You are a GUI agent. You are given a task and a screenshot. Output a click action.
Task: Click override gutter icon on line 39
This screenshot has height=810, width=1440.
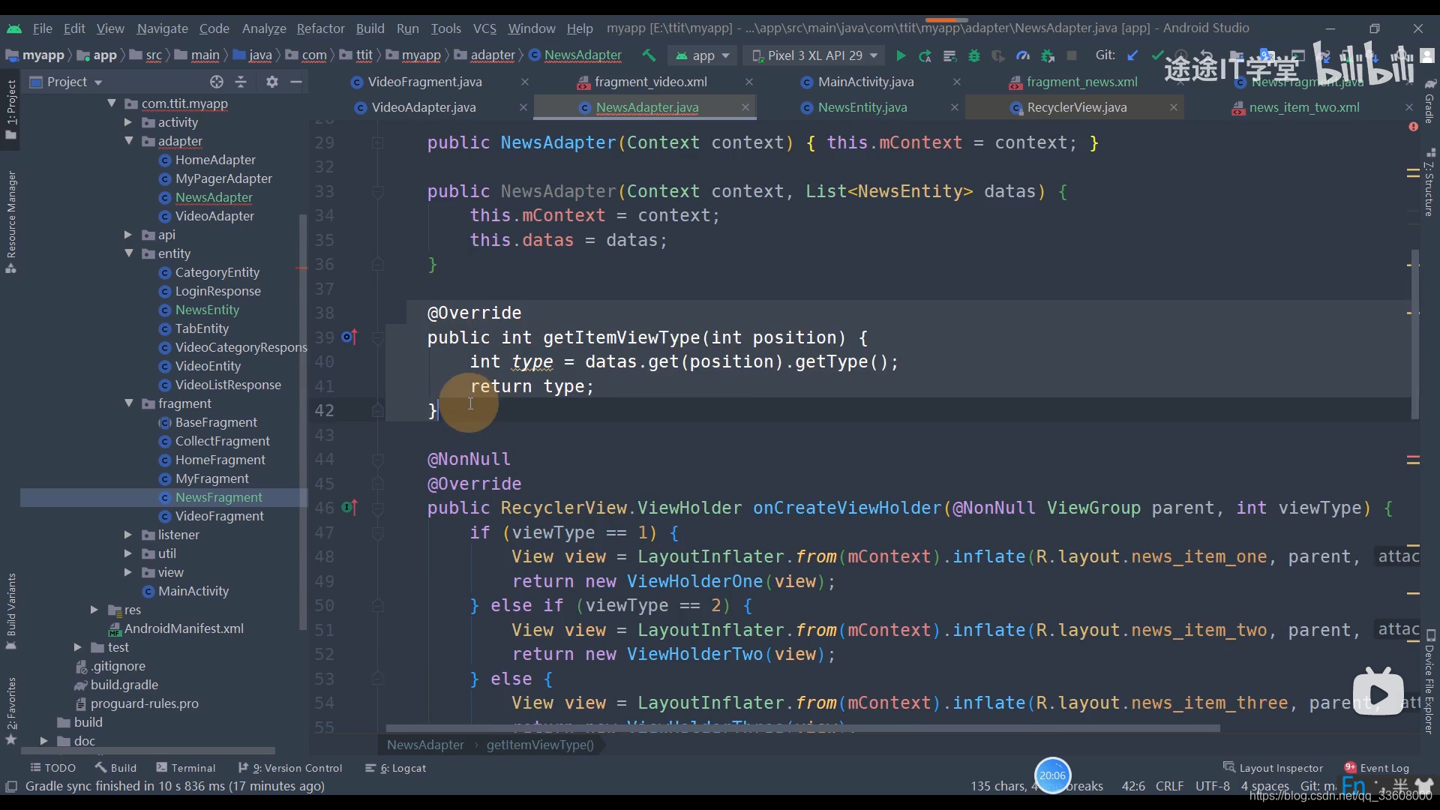[x=349, y=337]
